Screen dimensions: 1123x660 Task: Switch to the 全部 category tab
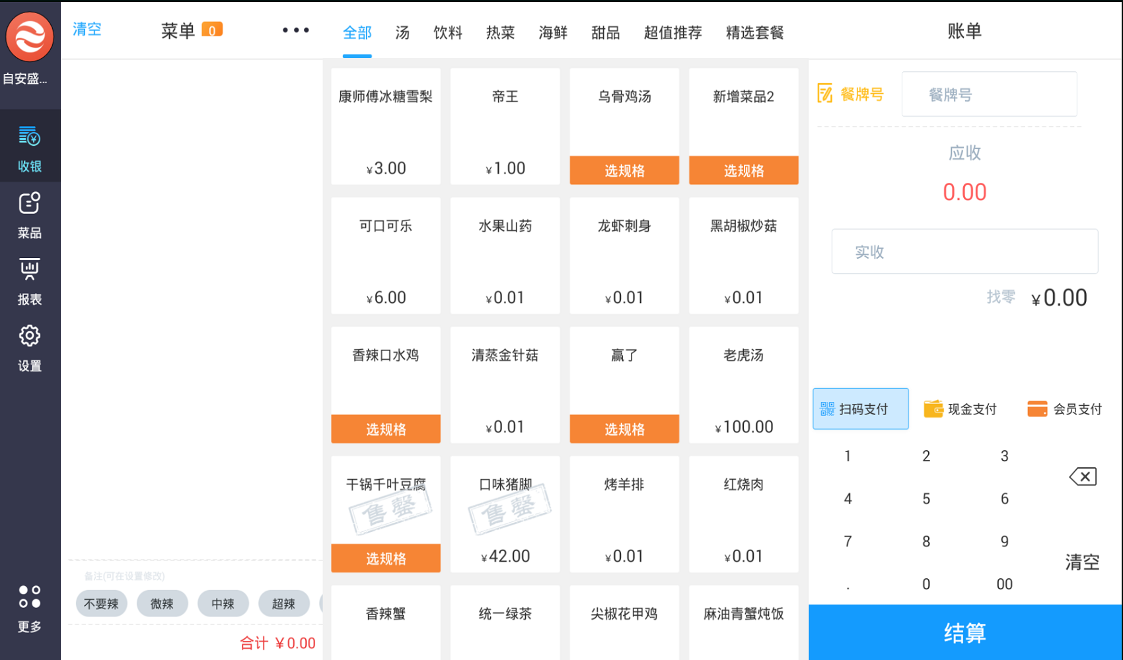[357, 32]
